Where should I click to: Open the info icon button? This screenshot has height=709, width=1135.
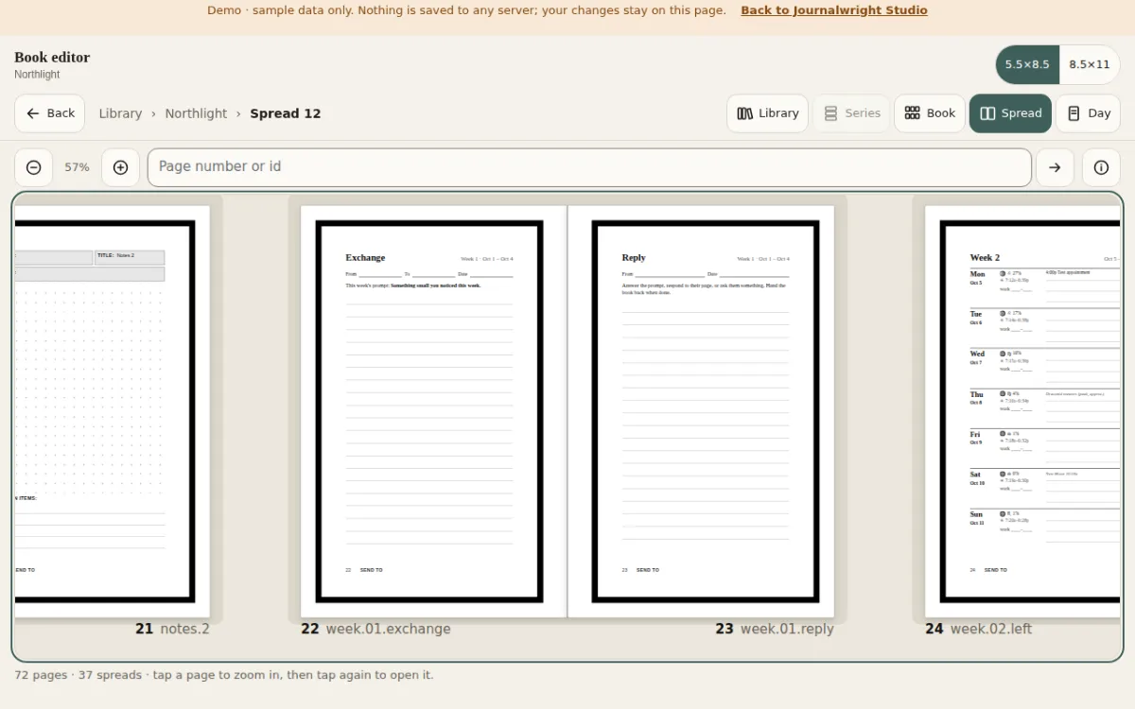point(1101,167)
